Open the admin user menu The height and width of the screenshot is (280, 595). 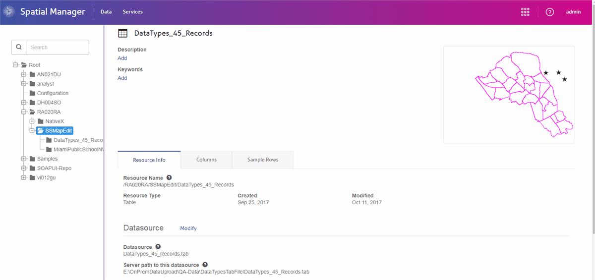(x=573, y=12)
